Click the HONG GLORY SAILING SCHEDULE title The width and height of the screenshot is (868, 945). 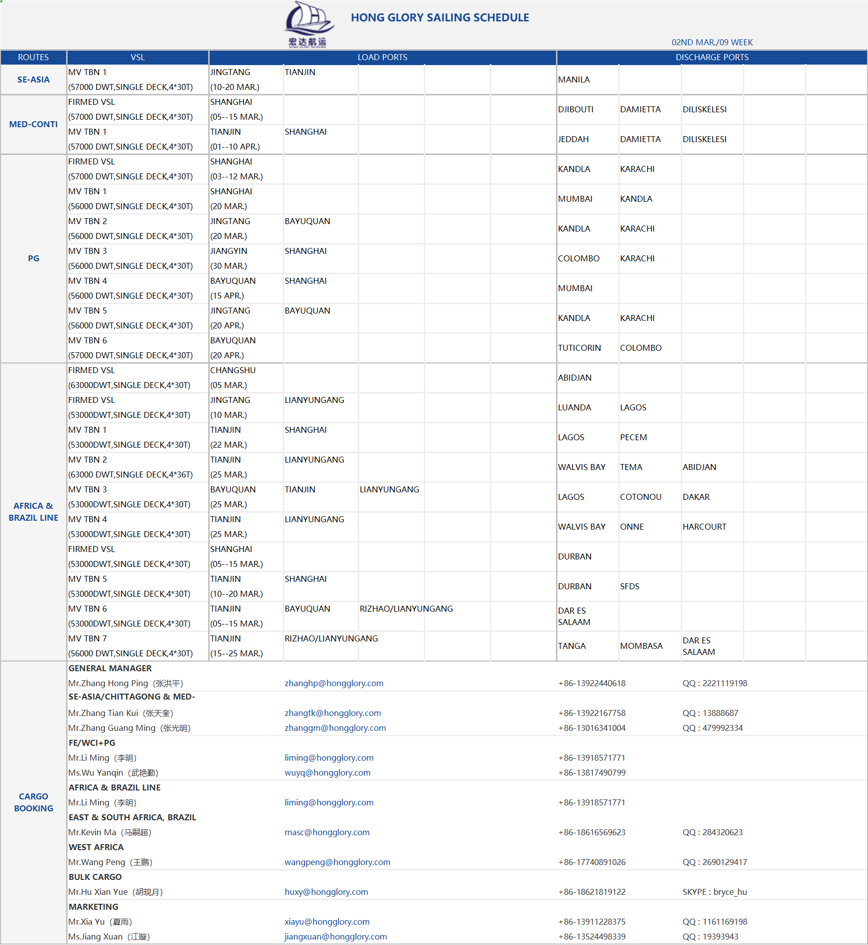440,17
